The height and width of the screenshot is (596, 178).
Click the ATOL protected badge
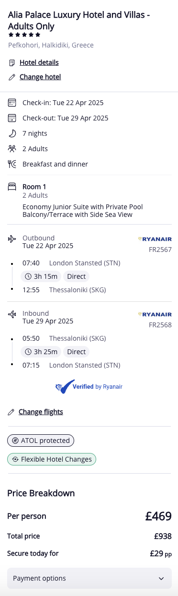click(x=41, y=440)
